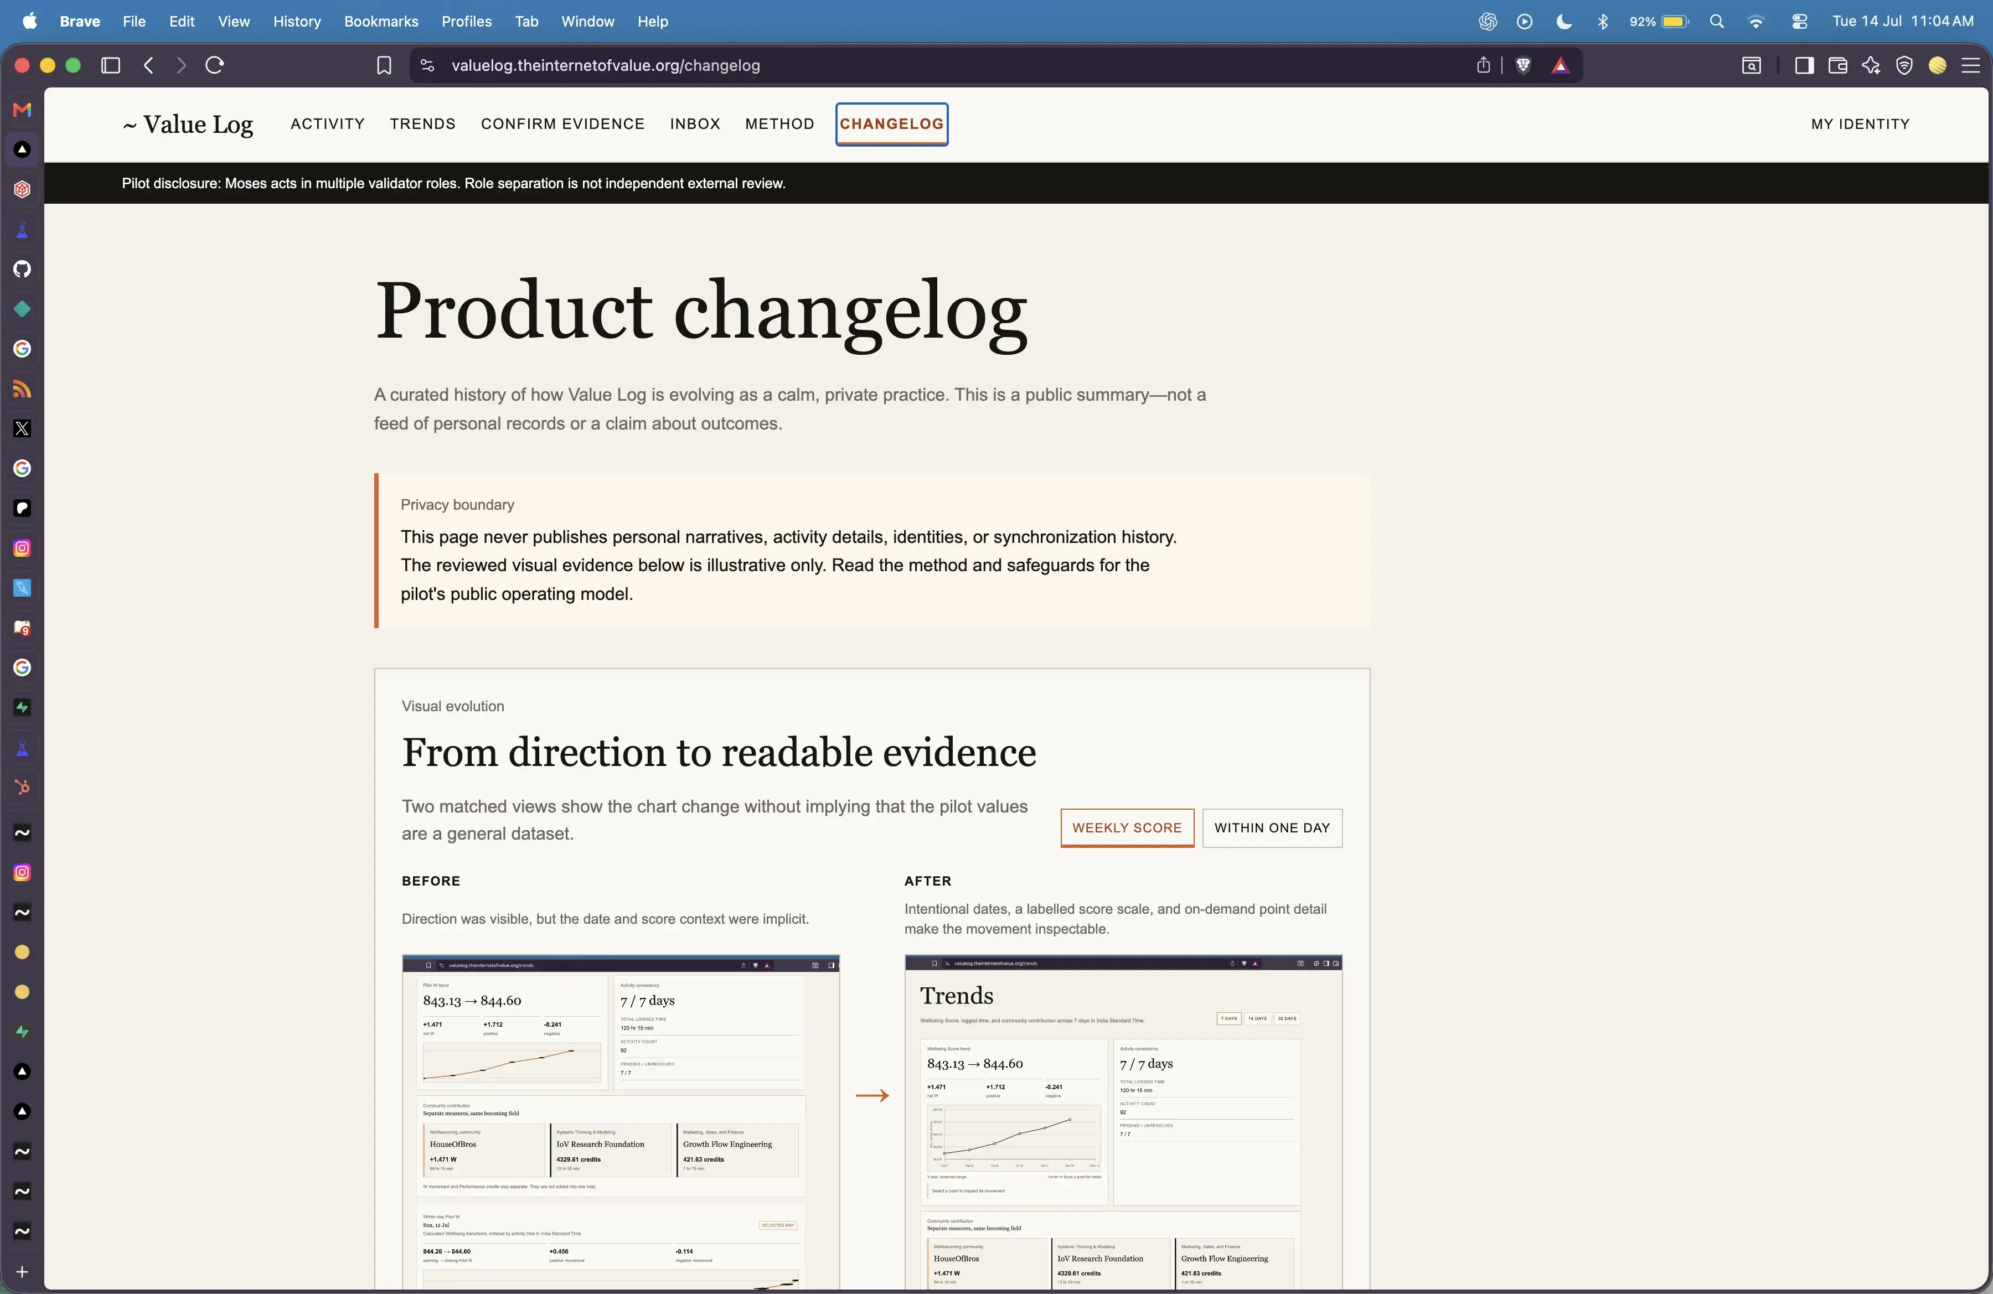Reload the changelog page
1993x1294 pixels.
(214, 65)
